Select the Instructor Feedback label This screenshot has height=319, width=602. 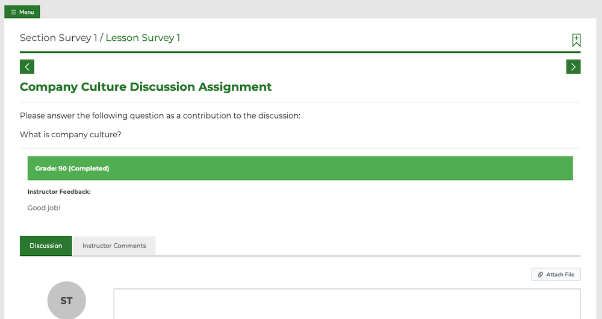tap(59, 191)
